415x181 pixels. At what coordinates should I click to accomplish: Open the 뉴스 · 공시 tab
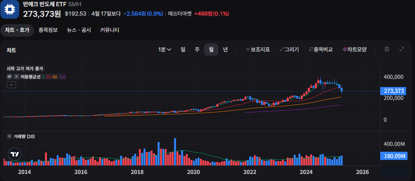[x=79, y=30]
